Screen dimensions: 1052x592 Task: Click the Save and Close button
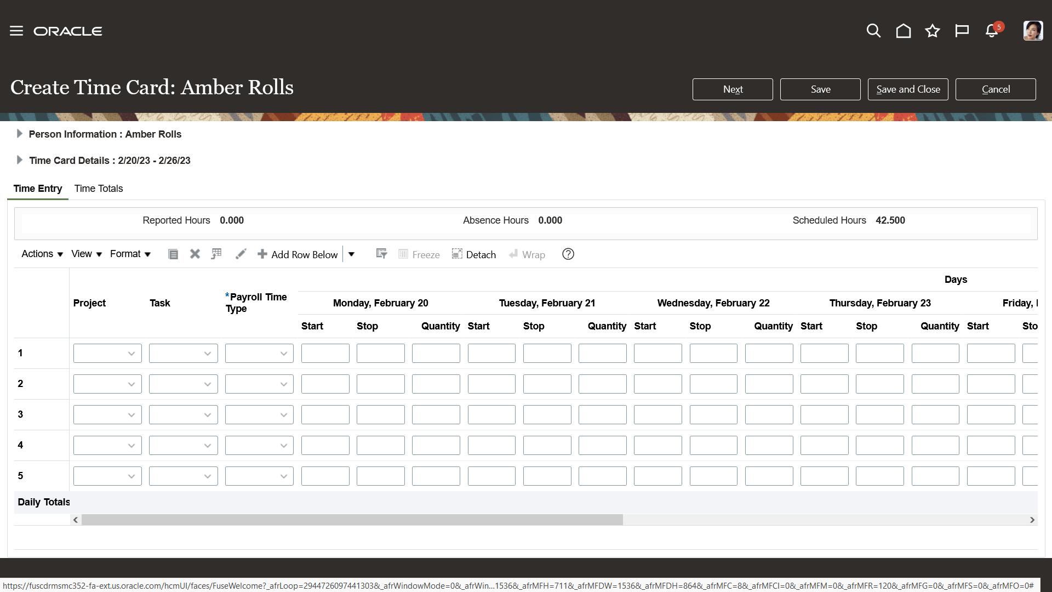[x=907, y=89]
